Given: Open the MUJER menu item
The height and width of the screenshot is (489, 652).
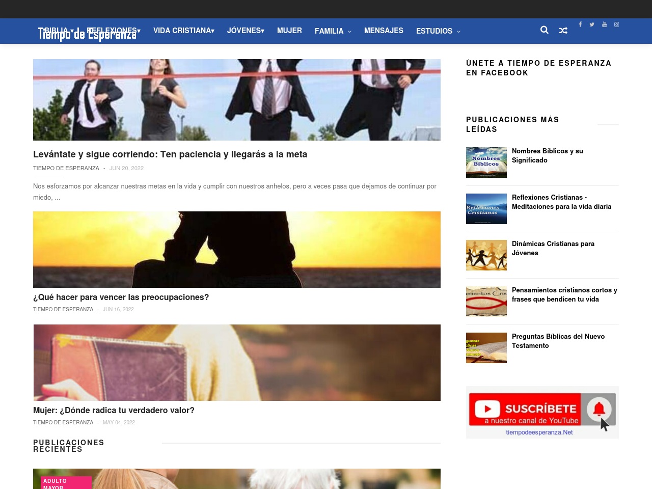Looking at the screenshot, I should (289, 31).
